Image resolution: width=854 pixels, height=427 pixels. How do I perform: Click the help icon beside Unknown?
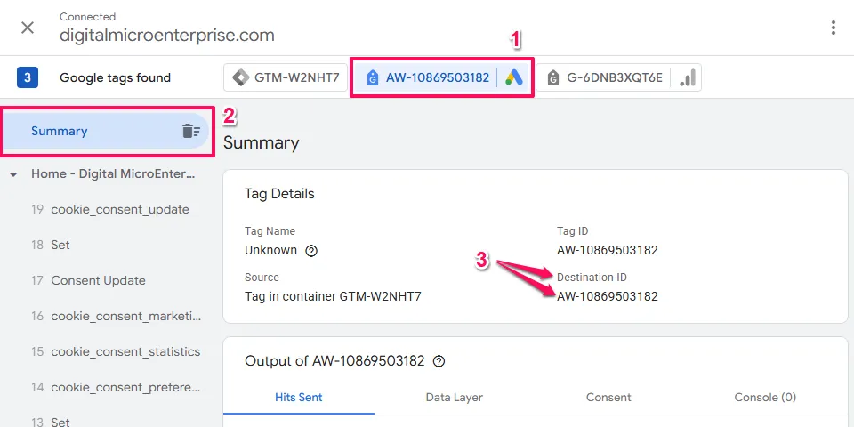pyautogui.click(x=311, y=251)
